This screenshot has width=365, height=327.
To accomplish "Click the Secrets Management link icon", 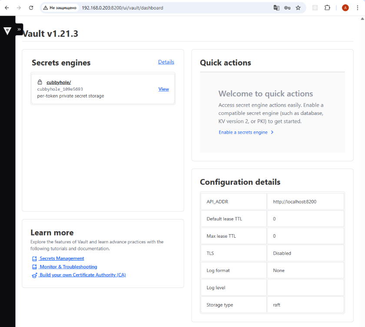I will click(x=34, y=258).
